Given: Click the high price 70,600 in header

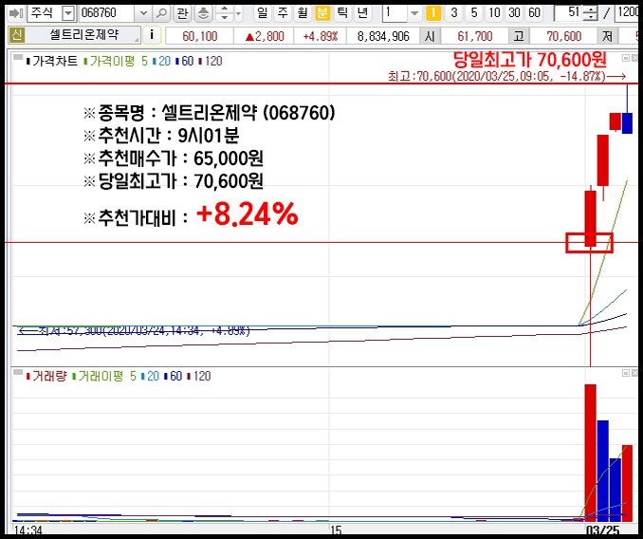Looking at the screenshot, I should (x=564, y=36).
